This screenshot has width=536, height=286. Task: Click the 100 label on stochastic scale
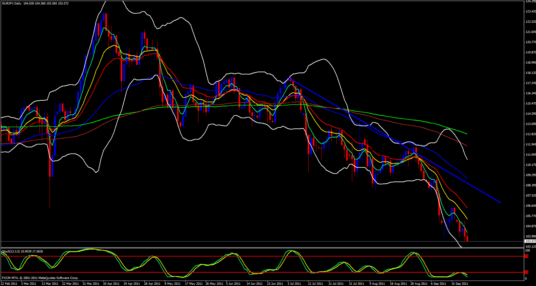[527, 251]
